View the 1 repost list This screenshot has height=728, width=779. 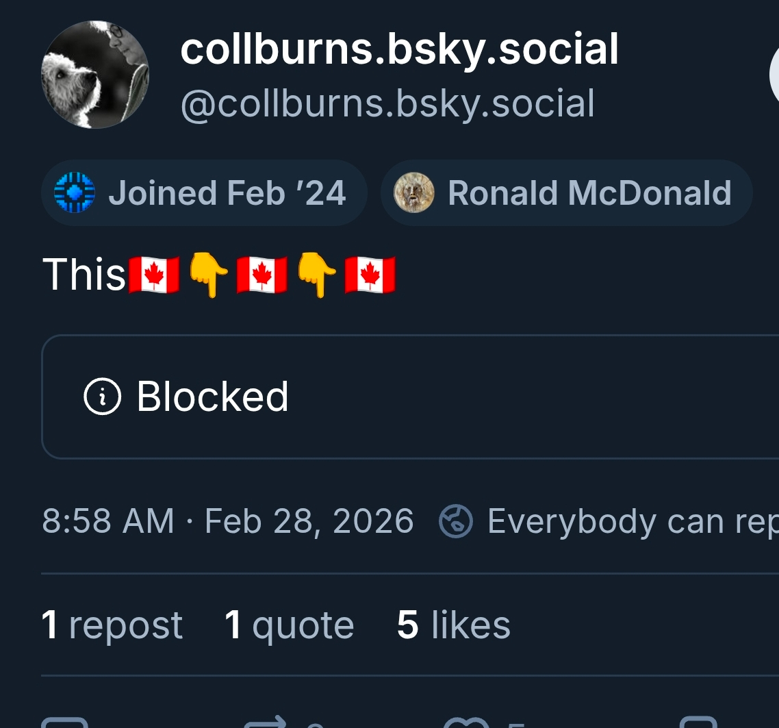point(112,625)
